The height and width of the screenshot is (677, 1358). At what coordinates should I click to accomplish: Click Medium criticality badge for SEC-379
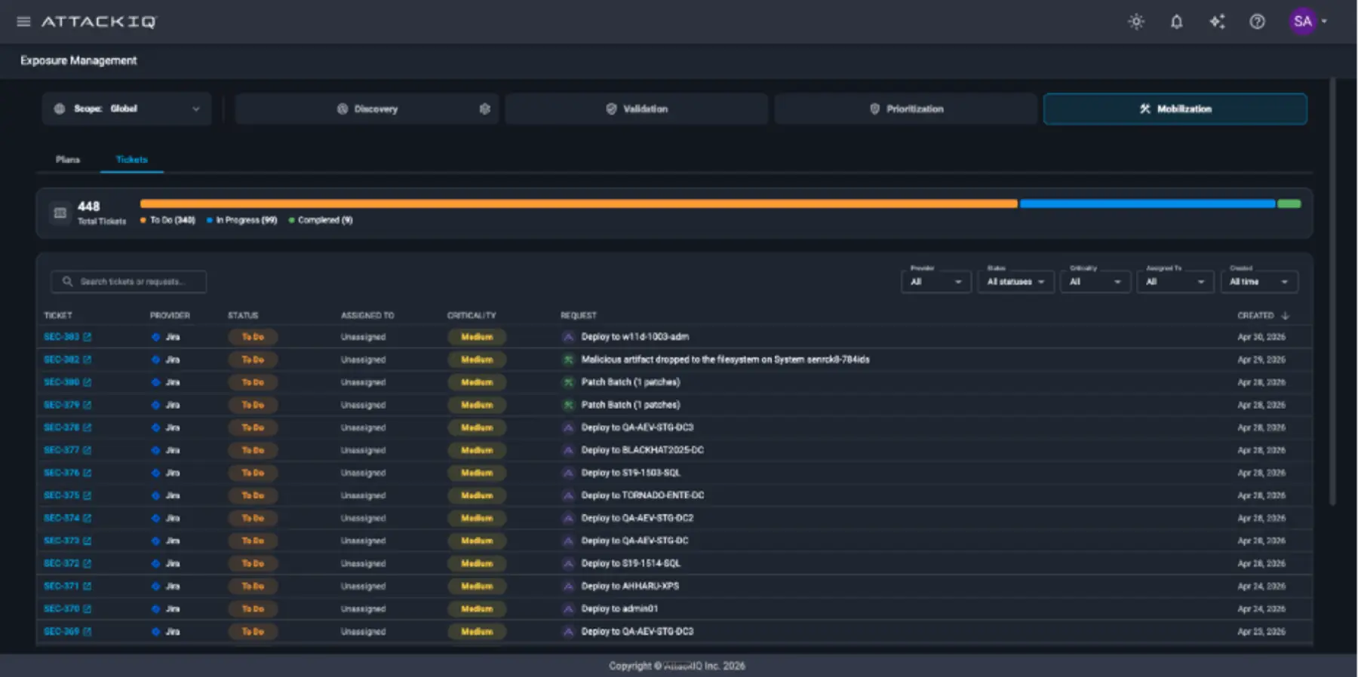[x=477, y=405]
